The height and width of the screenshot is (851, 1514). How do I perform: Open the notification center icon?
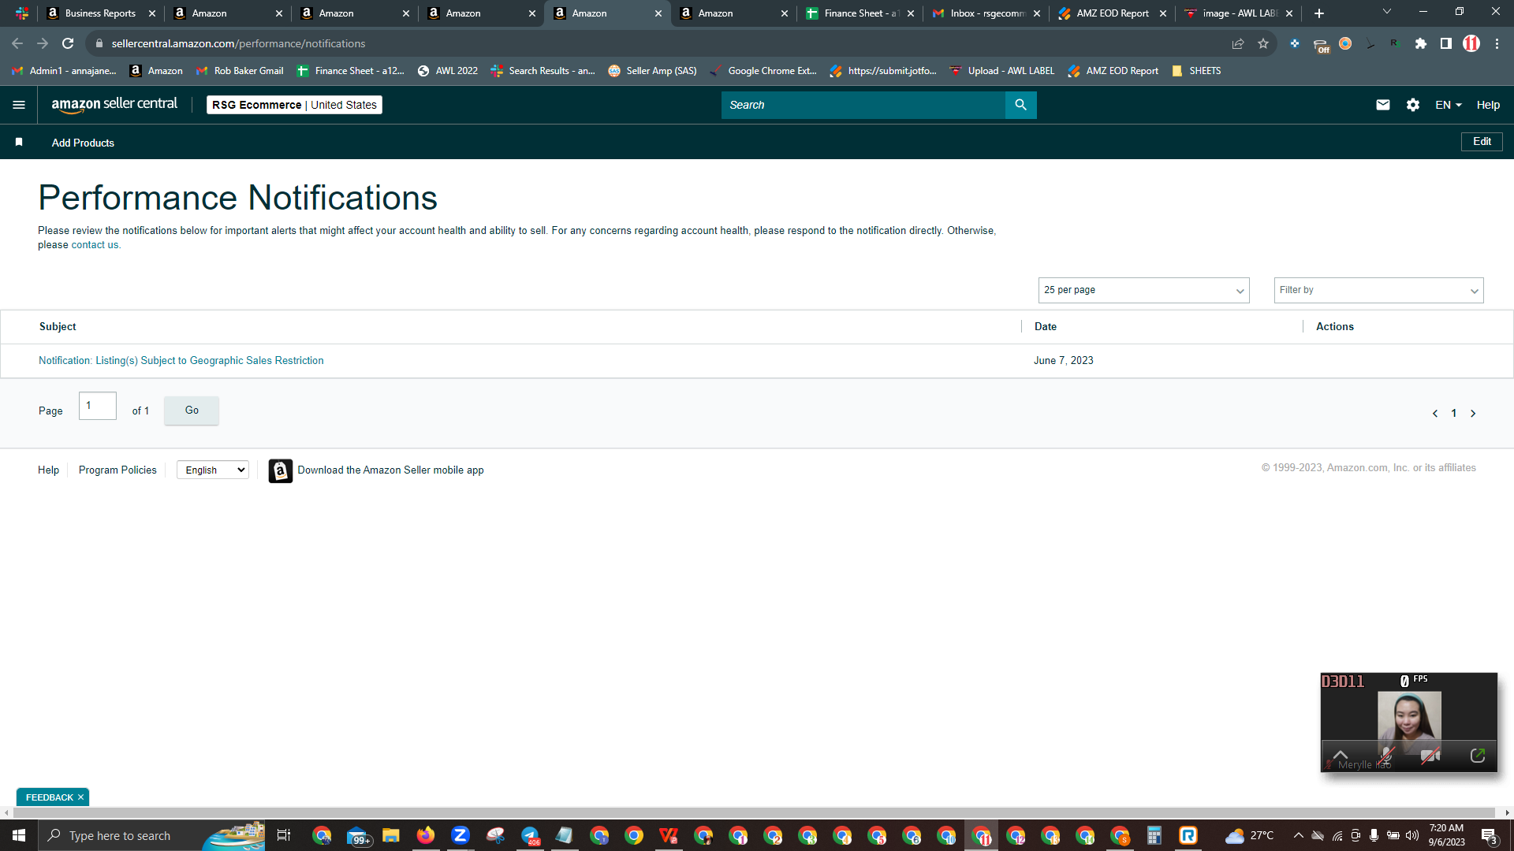pyautogui.click(x=1489, y=835)
